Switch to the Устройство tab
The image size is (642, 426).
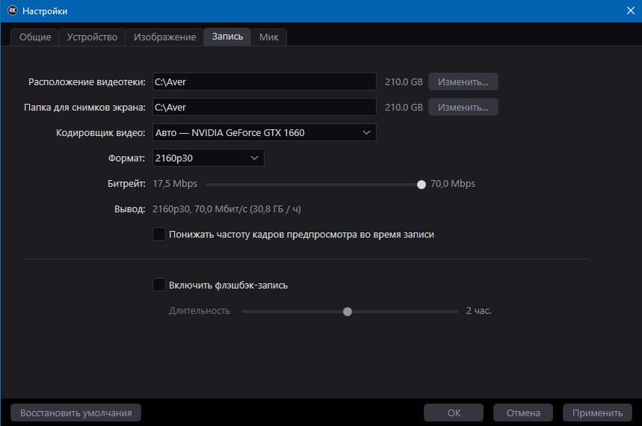pyautogui.click(x=92, y=37)
